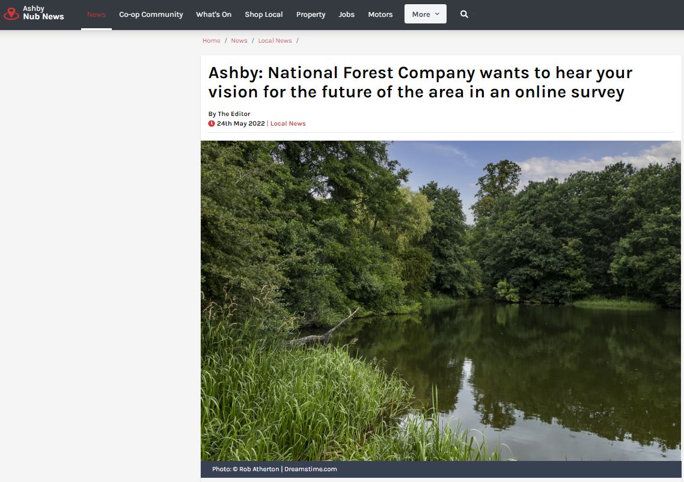The image size is (684, 482).
Task: Expand the More dropdown menu
Action: 426,14
